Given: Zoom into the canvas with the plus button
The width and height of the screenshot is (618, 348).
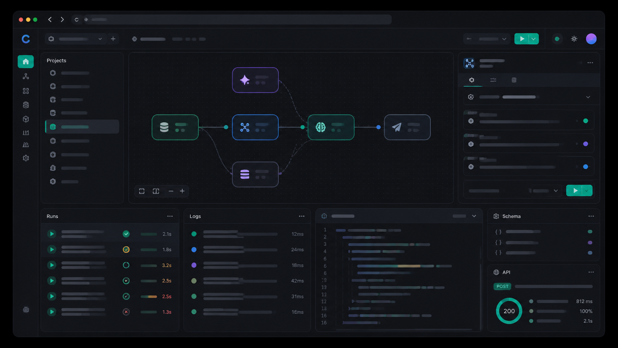Looking at the screenshot, I should (x=182, y=191).
